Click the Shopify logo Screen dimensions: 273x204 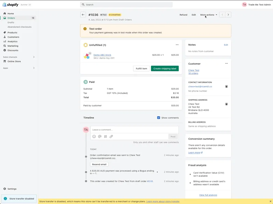click(11, 5)
